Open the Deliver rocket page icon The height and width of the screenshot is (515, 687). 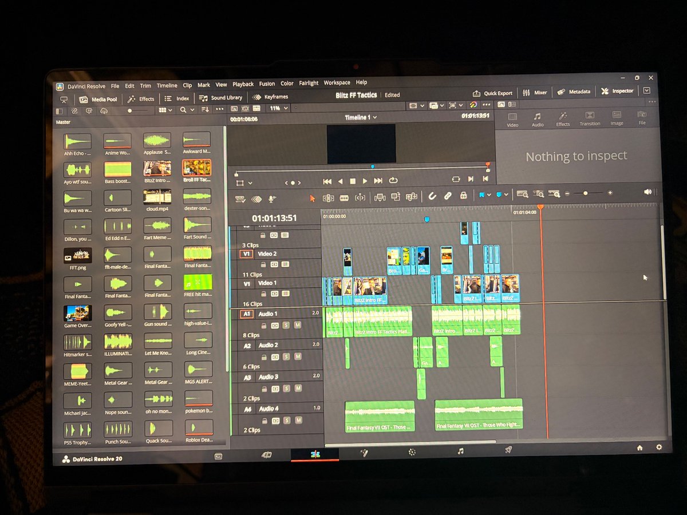click(x=508, y=450)
